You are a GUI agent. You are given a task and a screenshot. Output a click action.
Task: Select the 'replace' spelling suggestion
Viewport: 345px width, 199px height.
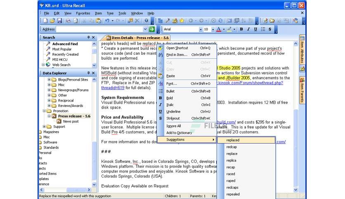[x=246, y=154]
